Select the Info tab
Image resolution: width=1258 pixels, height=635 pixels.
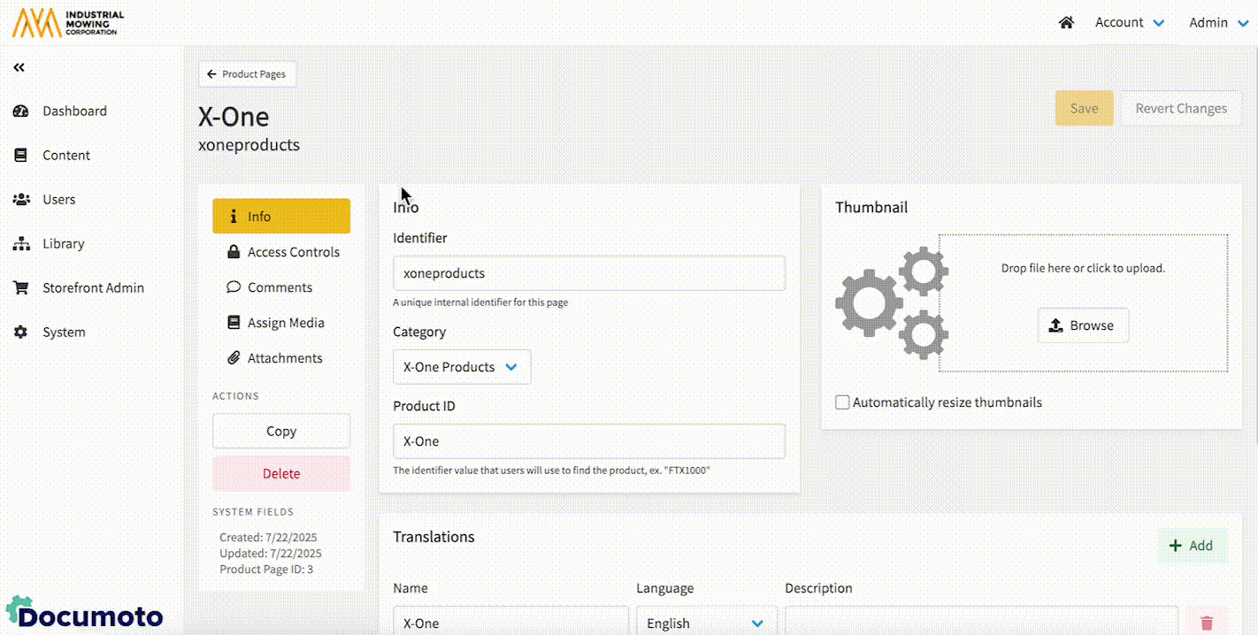257,216
